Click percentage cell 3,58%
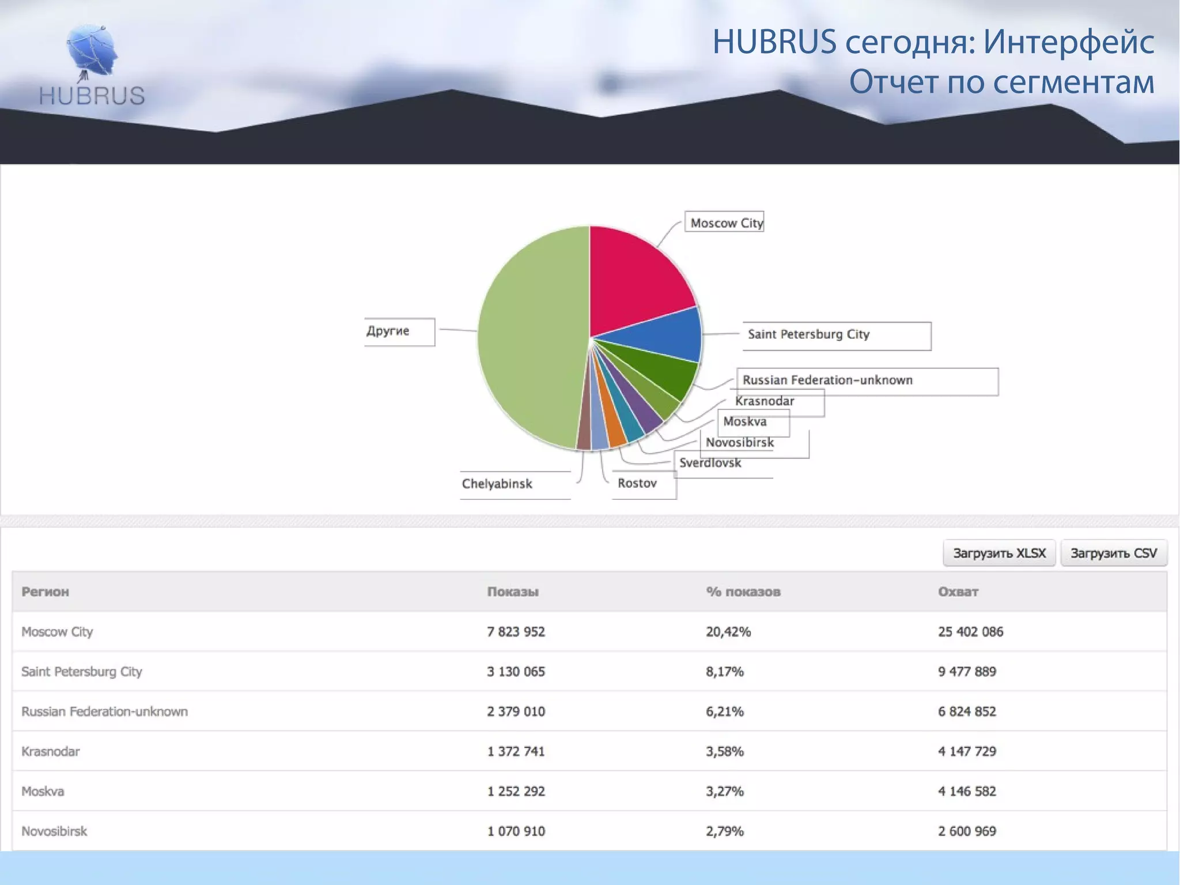1180x885 pixels. (x=725, y=751)
